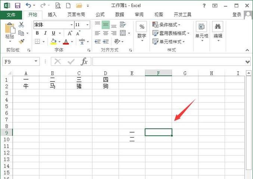The image size is (253, 179).
Task: Switch to the 插入 tab
Action: coord(52,15)
